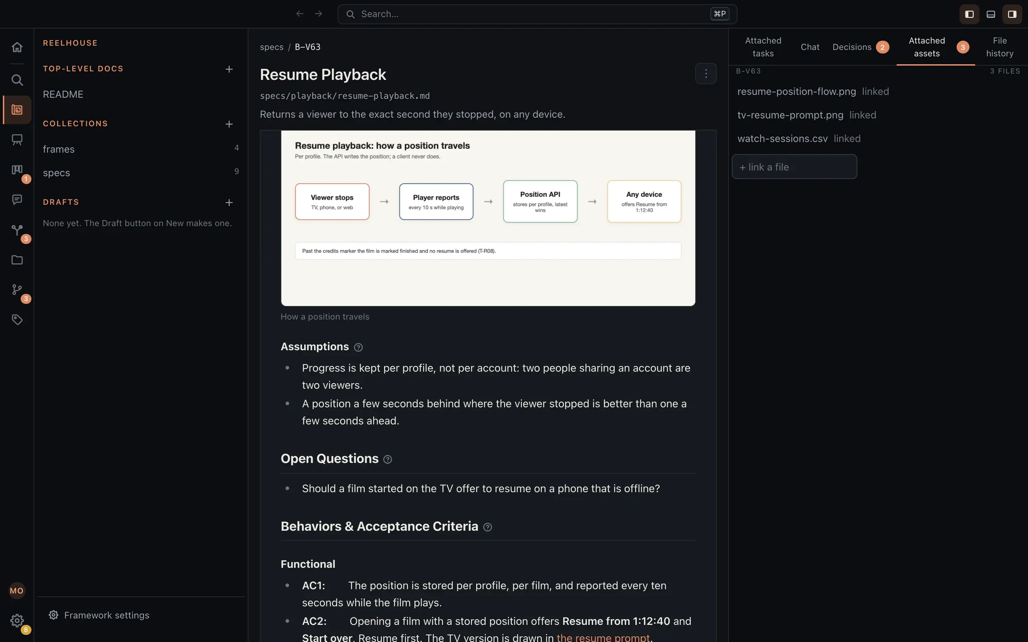
Task: Open the presentation board icon in the rail
Action: coord(17,140)
